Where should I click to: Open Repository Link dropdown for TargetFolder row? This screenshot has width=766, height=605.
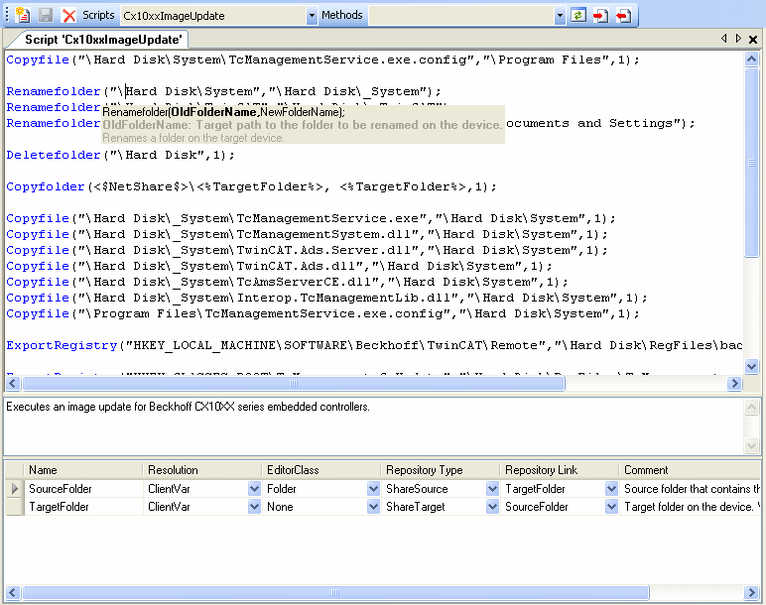pos(611,507)
